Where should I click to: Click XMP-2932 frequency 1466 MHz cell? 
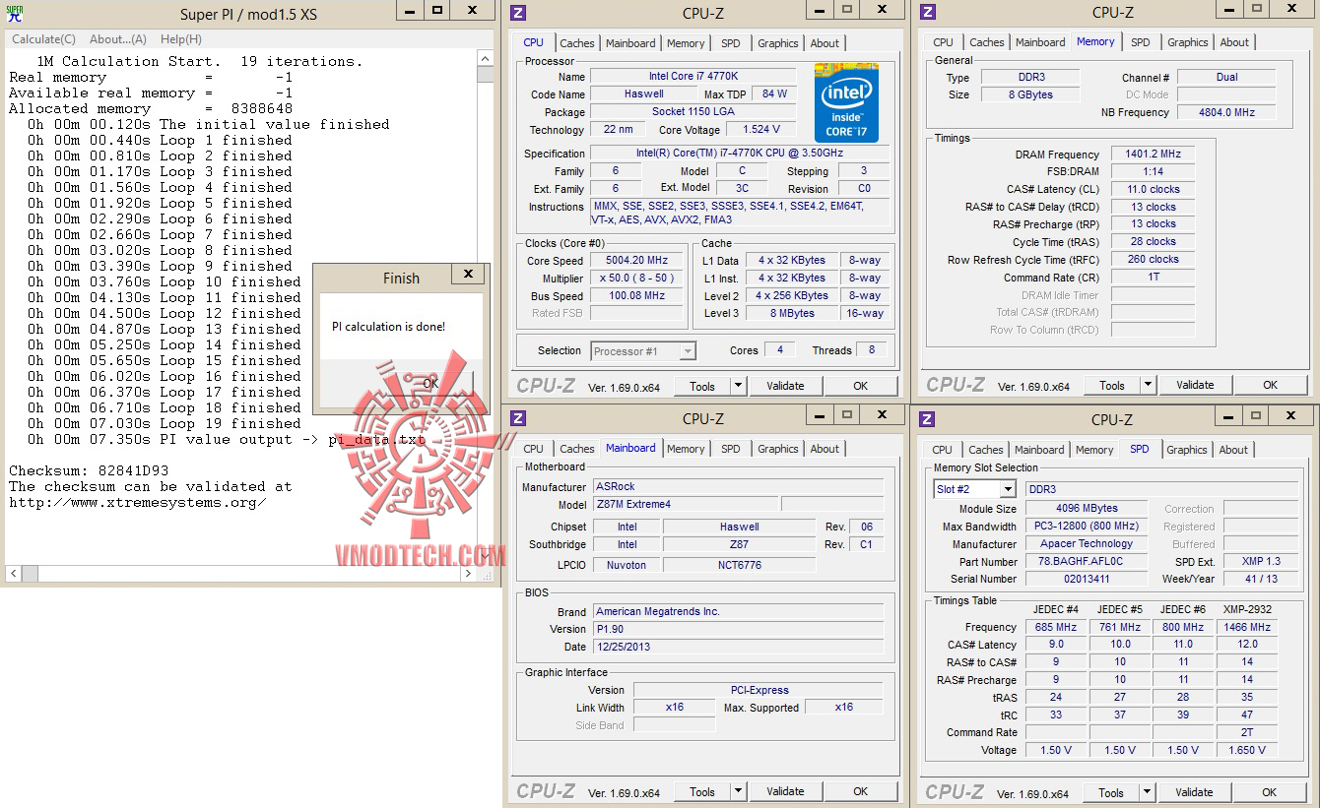pos(1246,627)
